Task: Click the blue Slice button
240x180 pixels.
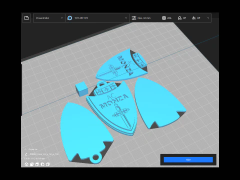Action: coord(188,159)
